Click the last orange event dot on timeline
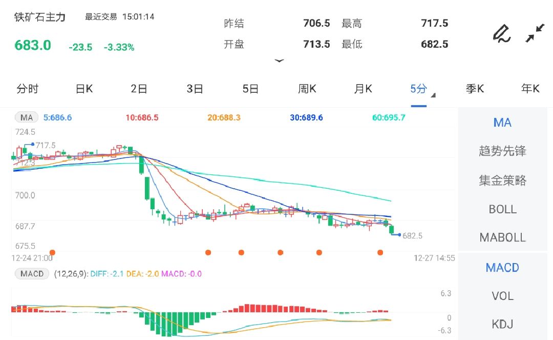 point(380,252)
